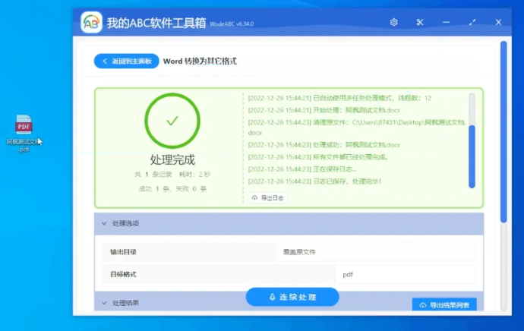Click the log panel scrollbar thumb
The image size is (524, 331).
(x=472, y=156)
